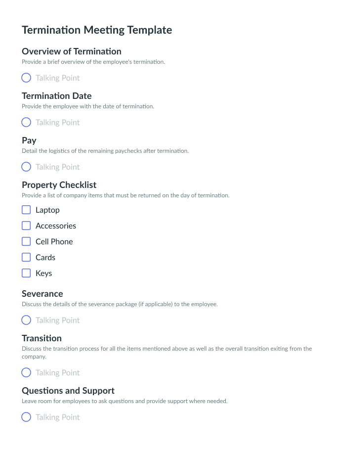Toggle the circle under the Pay section
Screen dimensions: 338x456
[26, 167]
